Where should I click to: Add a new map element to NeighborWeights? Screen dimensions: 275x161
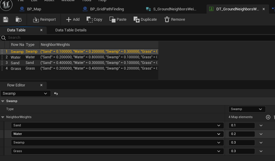(268, 117)
